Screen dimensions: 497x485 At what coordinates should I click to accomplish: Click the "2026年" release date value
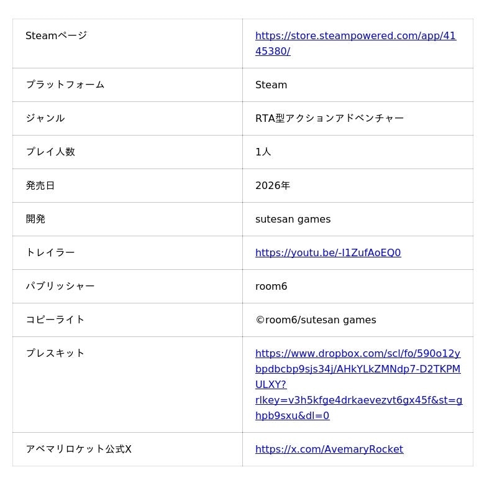pyautogui.click(x=272, y=185)
